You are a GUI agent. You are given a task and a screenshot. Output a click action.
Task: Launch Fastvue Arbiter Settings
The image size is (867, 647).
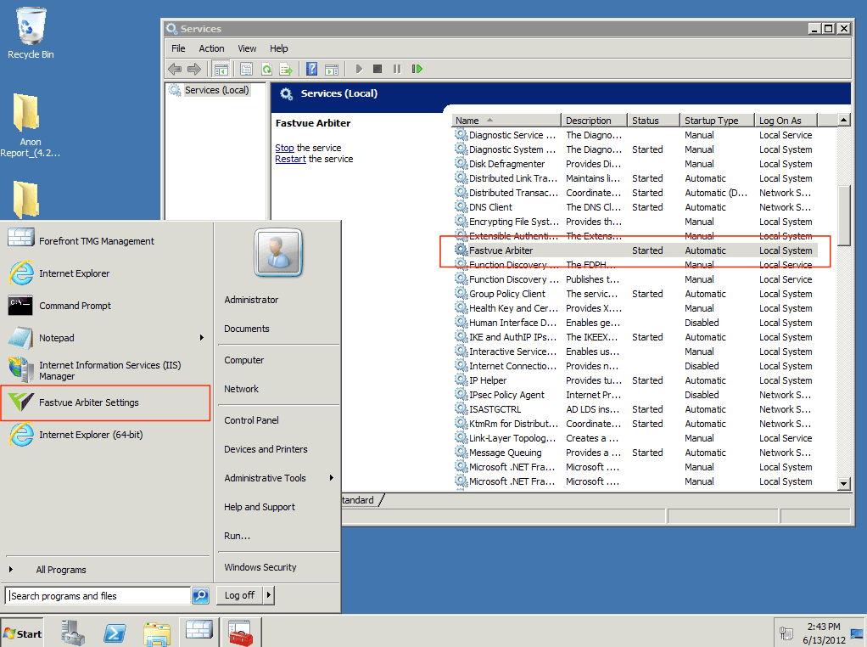[x=106, y=402]
